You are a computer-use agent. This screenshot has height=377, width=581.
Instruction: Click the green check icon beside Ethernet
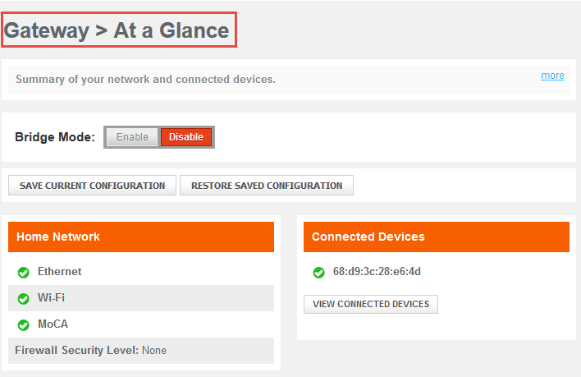click(23, 272)
